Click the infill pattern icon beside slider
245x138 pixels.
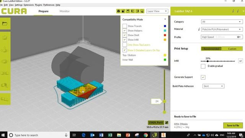pyautogui.click(x=240, y=61)
